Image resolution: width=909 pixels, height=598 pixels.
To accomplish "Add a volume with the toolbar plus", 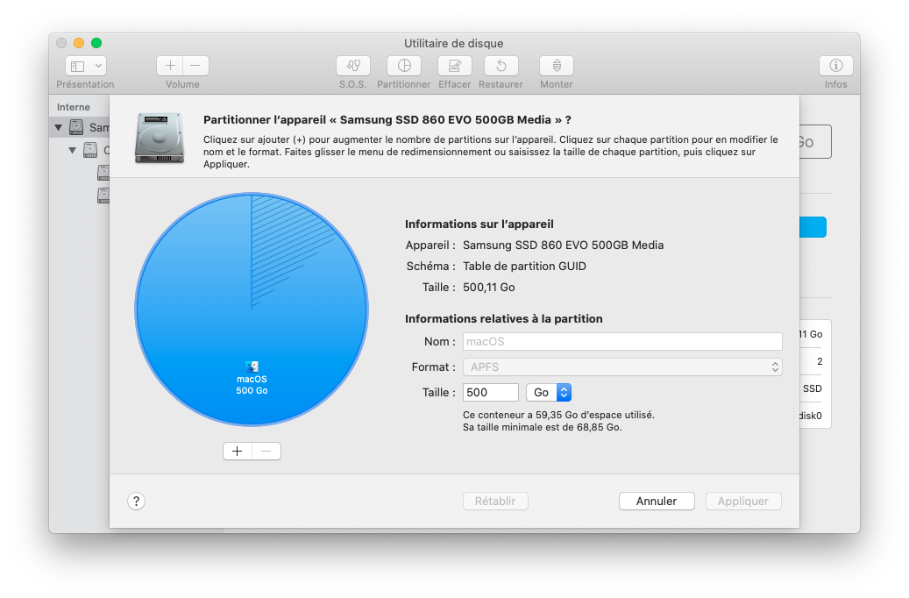I will click(x=170, y=66).
